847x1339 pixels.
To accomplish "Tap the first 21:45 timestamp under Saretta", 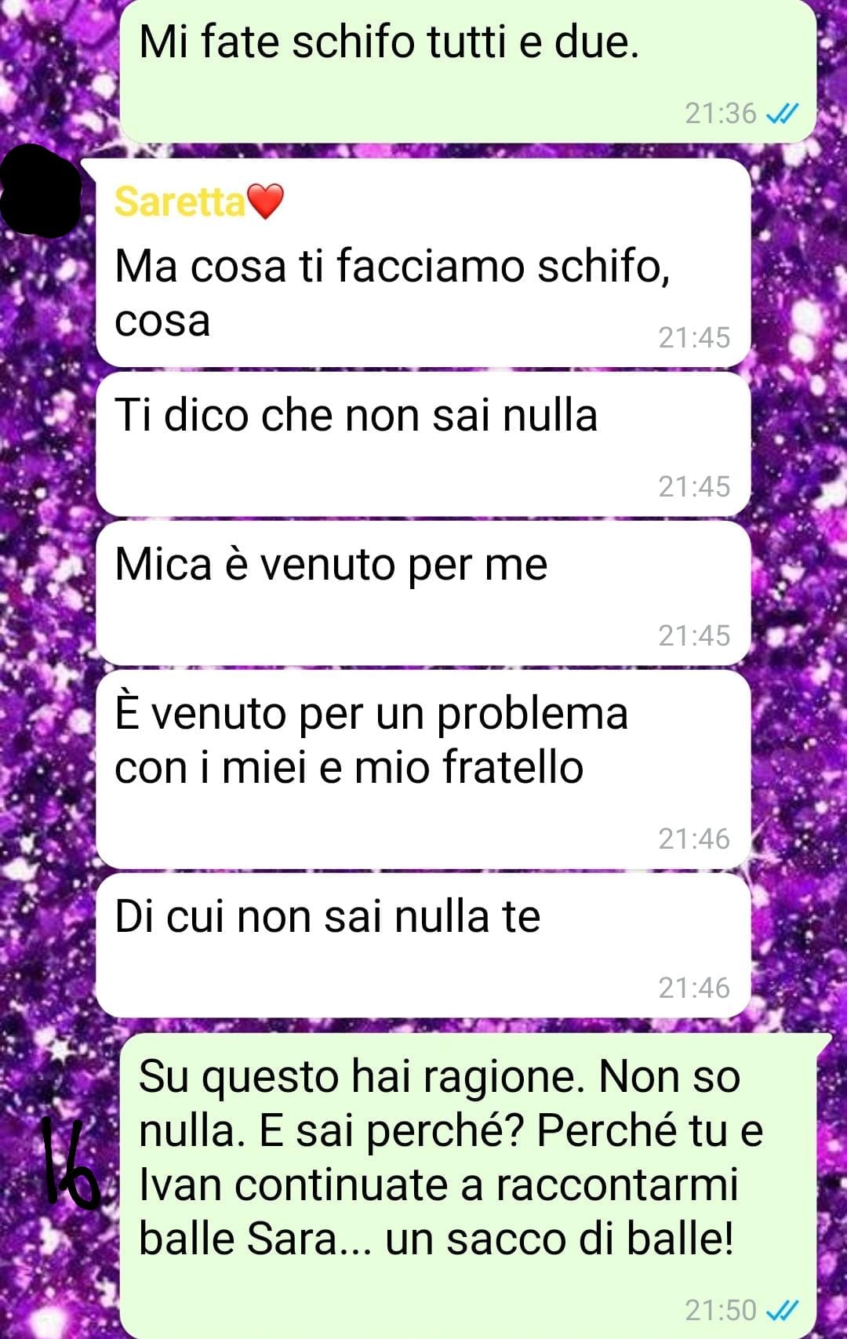I will (x=694, y=338).
